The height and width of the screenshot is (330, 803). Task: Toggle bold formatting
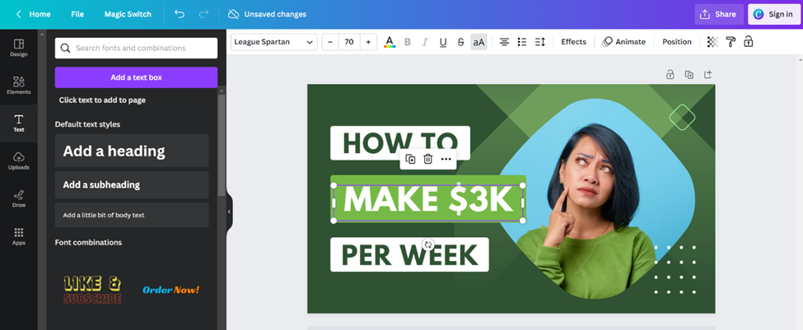(408, 42)
